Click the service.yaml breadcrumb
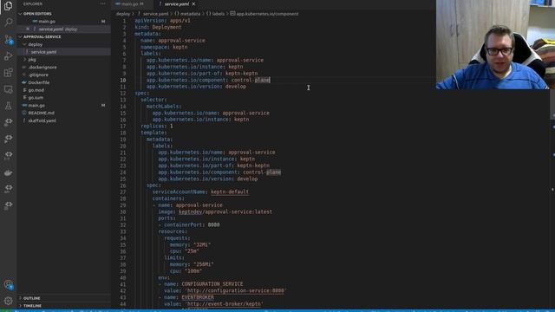The height and width of the screenshot is (312, 555). click(x=155, y=14)
